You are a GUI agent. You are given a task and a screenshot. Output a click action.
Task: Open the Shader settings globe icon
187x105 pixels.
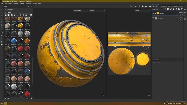pyautogui.click(x=185, y=13)
